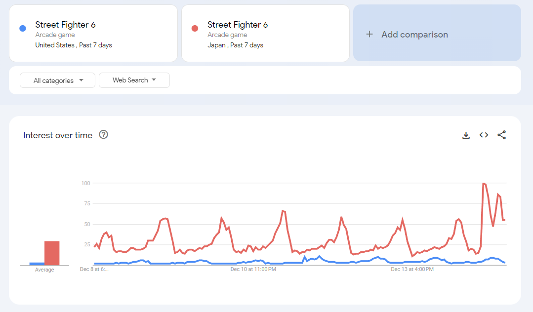The height and width of the screenshot is (312, 533).
Task: Click the blue Average bar
Action: point(37,264)
